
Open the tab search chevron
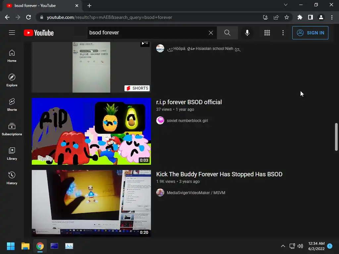pos(286,5)
